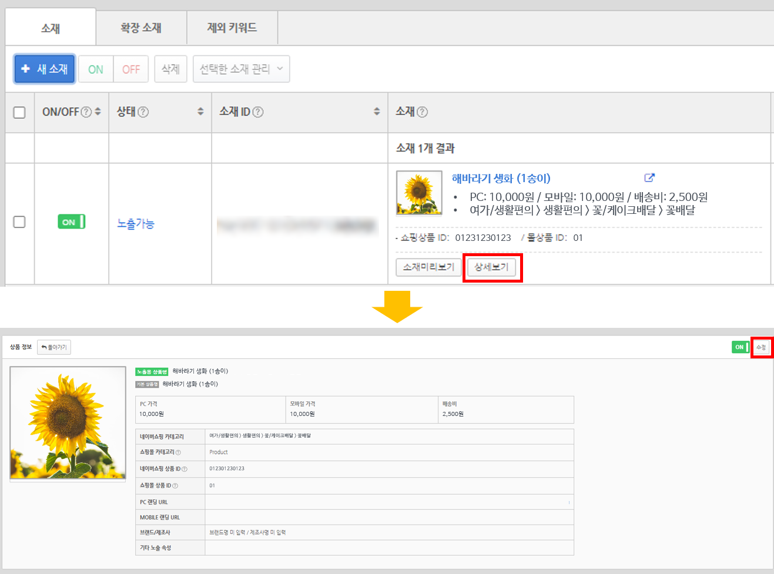
Task: Open the 선택한 소재 관리 dropdown
Action: 241,69
